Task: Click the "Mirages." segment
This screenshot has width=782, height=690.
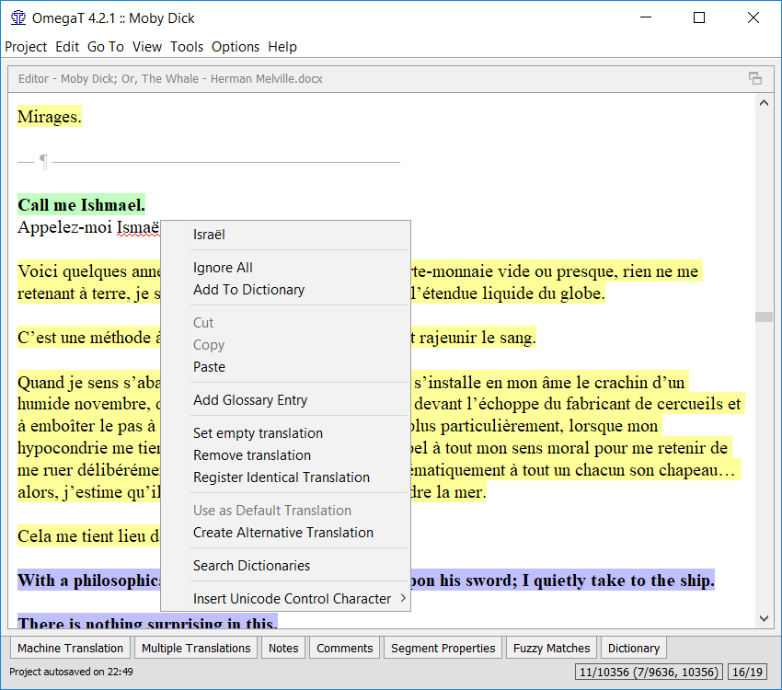Action: 49,117
